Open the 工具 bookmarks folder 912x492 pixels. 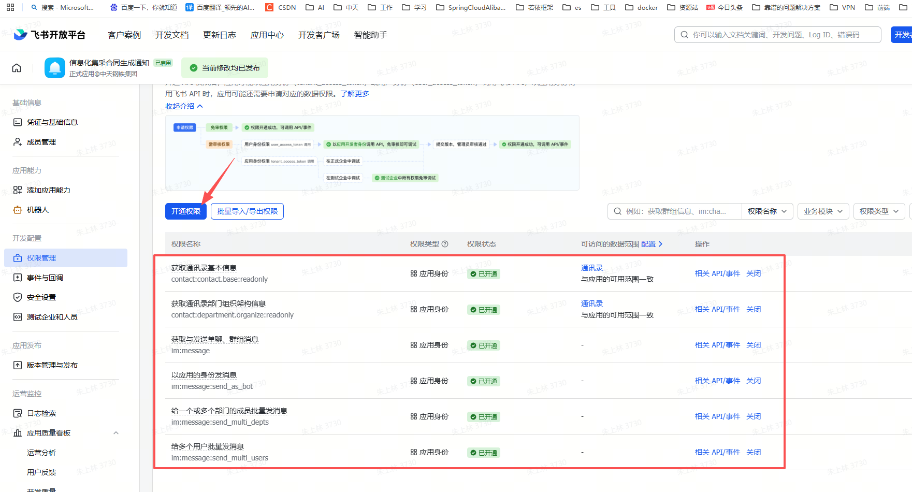[x=603, y=7]
